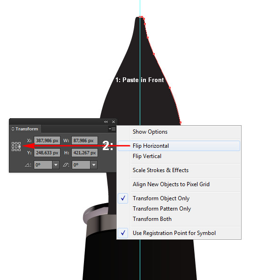The image size is (280, 280).
Task: Collapse the panel with the double-arrow icon
Action: 106,121
